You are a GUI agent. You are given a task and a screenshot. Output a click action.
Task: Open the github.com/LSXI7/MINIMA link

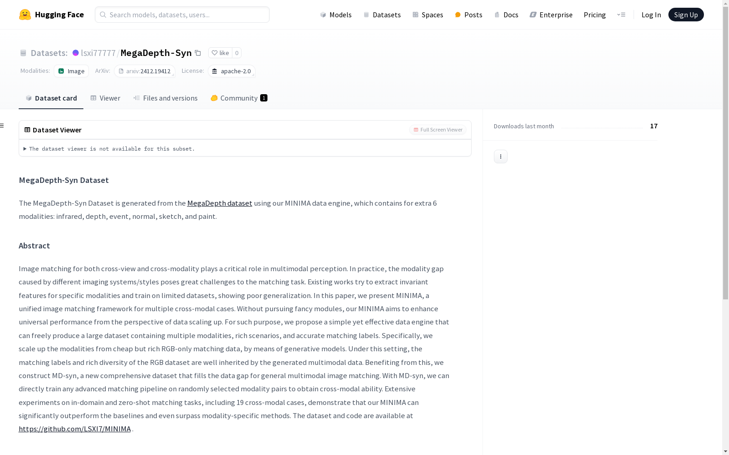point(75,429)
